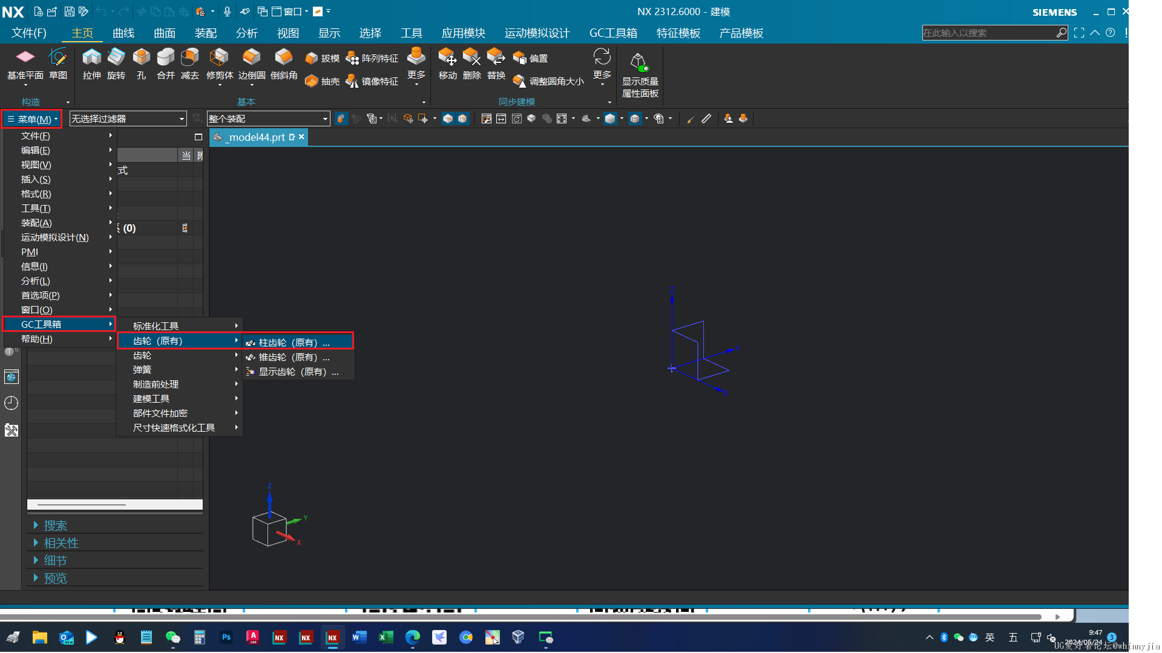
Task: Open the 曲线 ribbon tab
Action: (x=123, y=33)
